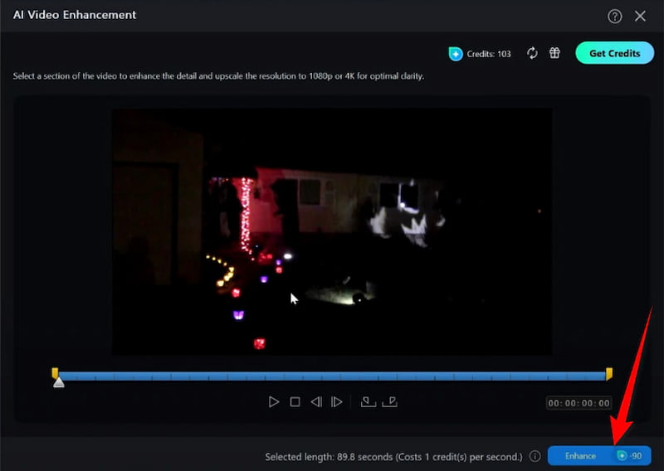Click the video preview image
Viewport: 664px width, 471px height.
[x=331, y=232]
